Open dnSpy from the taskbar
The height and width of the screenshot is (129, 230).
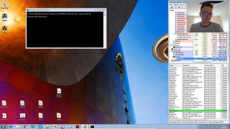point(78,126)
